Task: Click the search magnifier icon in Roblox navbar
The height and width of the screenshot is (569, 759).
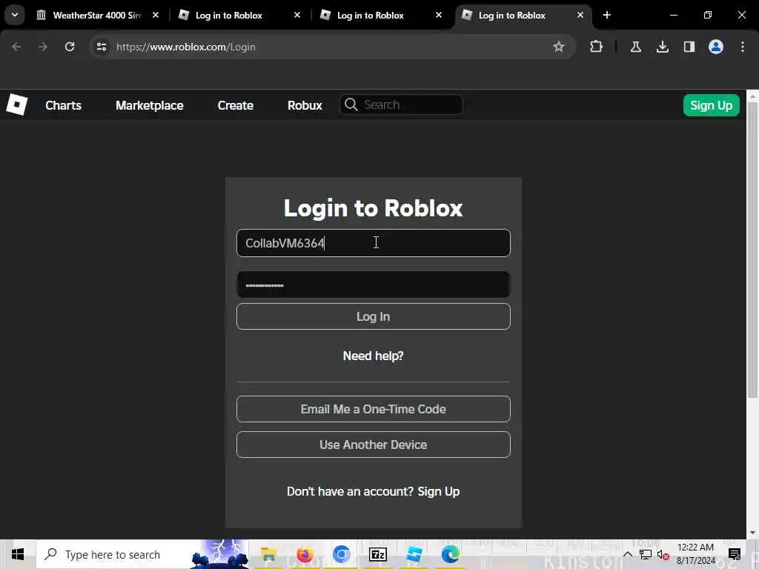Action: point(351,104)
